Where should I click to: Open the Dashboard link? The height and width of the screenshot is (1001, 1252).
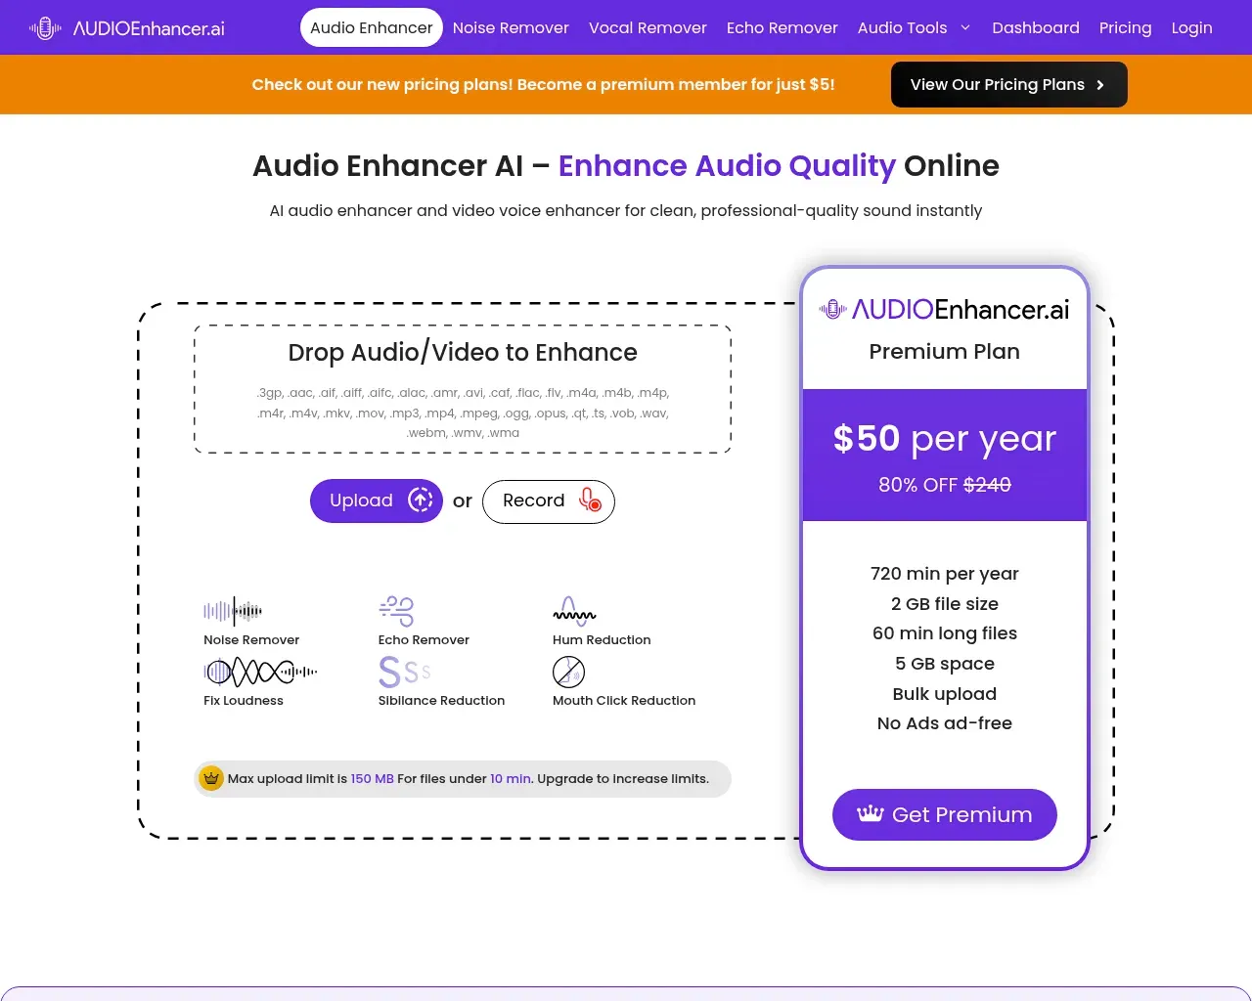point(1036,27)
